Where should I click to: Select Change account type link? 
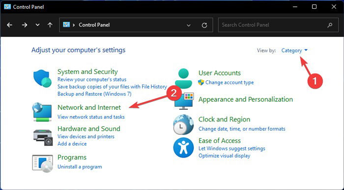(229, 82)
